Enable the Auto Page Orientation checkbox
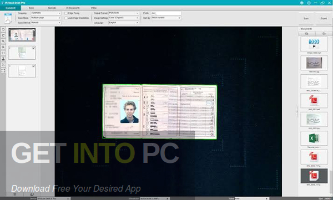The width and height of the screenshot is (333, 200). (x=66, y=18)
